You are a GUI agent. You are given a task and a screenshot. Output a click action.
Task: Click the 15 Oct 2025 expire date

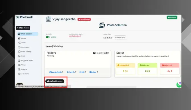click(107, 38)
